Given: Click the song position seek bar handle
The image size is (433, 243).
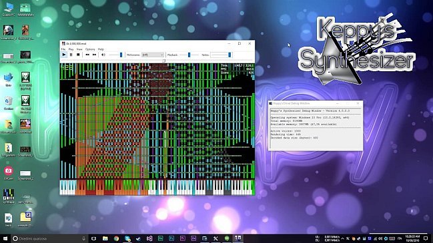Looking at the screenshot, I should 163,61.
